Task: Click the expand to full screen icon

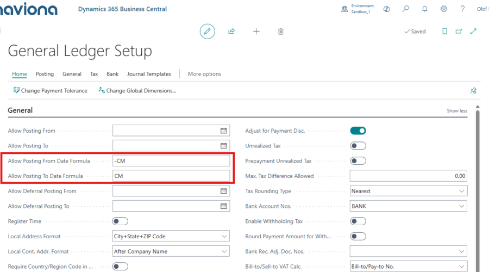Action: pos(473,31)
